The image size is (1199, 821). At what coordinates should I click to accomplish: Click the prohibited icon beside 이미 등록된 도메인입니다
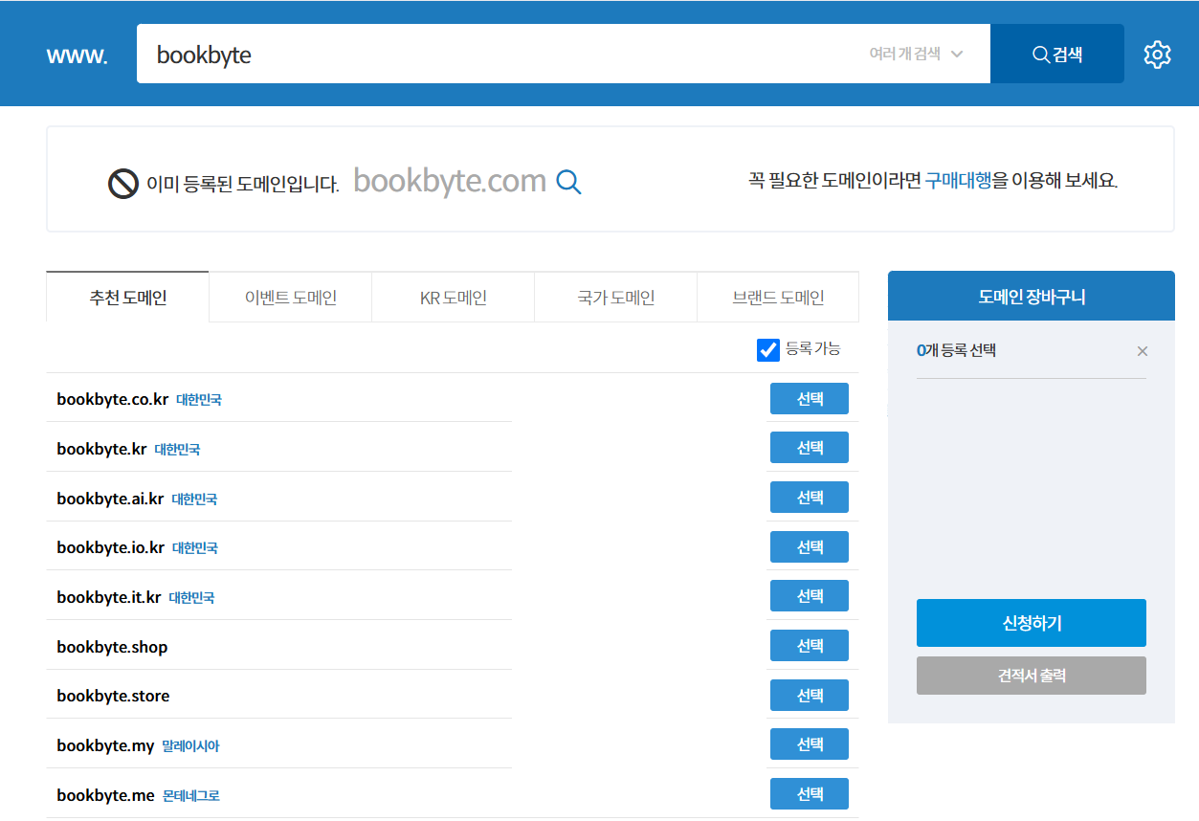[123, 183]
